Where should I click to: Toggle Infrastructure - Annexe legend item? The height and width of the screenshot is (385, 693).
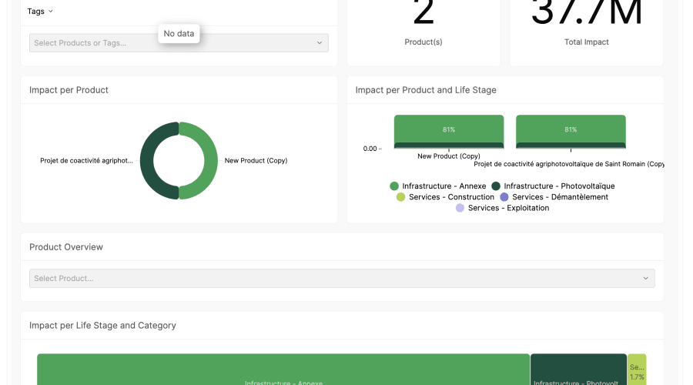tap(438, 186)
